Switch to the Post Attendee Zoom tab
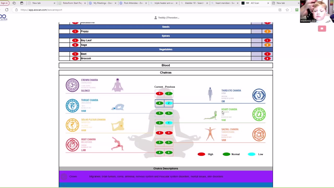The width and height of the screenshot is (334, 188). [133, 3]
